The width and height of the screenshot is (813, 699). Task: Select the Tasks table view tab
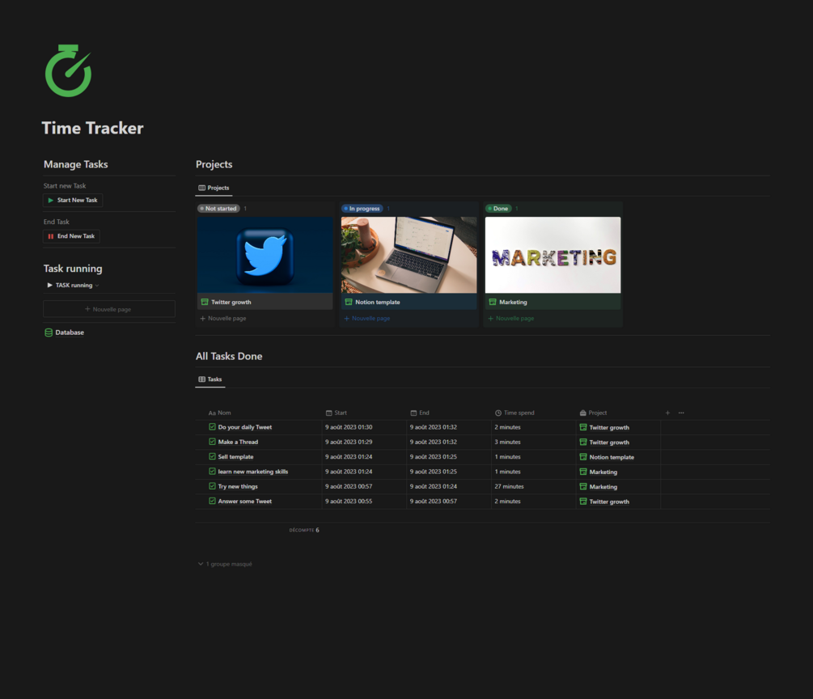coord(210,379)
